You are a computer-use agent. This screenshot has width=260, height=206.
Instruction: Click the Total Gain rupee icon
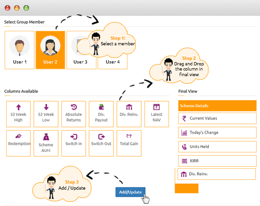click(x=129, y=136)
